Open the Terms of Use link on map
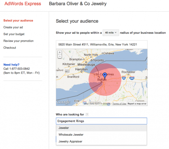 [x=119, y=104]
